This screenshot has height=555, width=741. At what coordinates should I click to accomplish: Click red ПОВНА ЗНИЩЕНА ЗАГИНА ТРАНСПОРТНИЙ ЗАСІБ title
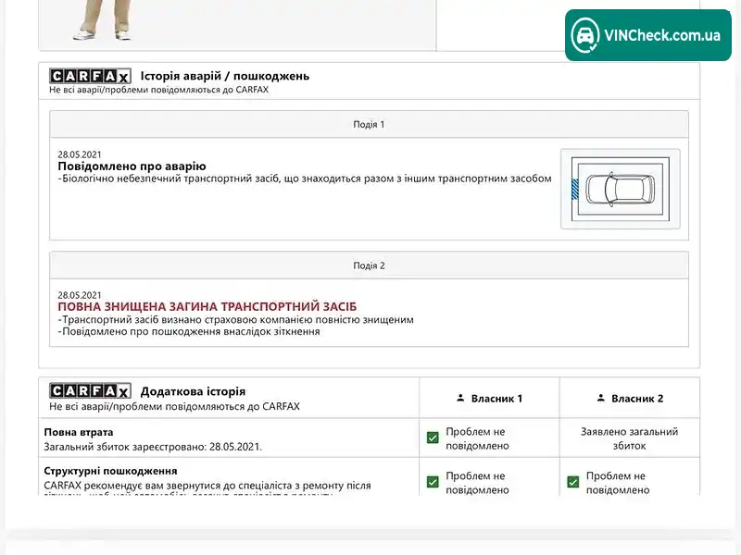[207, 307]
